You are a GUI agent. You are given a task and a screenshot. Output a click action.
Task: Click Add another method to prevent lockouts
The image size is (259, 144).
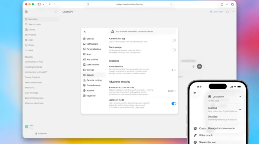(x=142, y=31)
